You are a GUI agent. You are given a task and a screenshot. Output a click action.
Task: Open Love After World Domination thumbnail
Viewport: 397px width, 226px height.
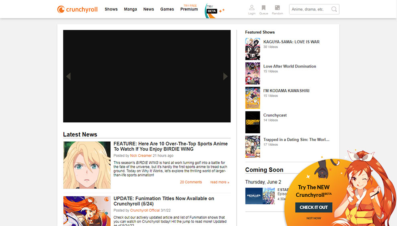[x=252, y=73]
